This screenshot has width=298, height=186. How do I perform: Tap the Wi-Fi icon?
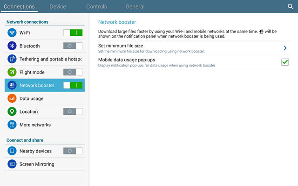tap(12, 33)
